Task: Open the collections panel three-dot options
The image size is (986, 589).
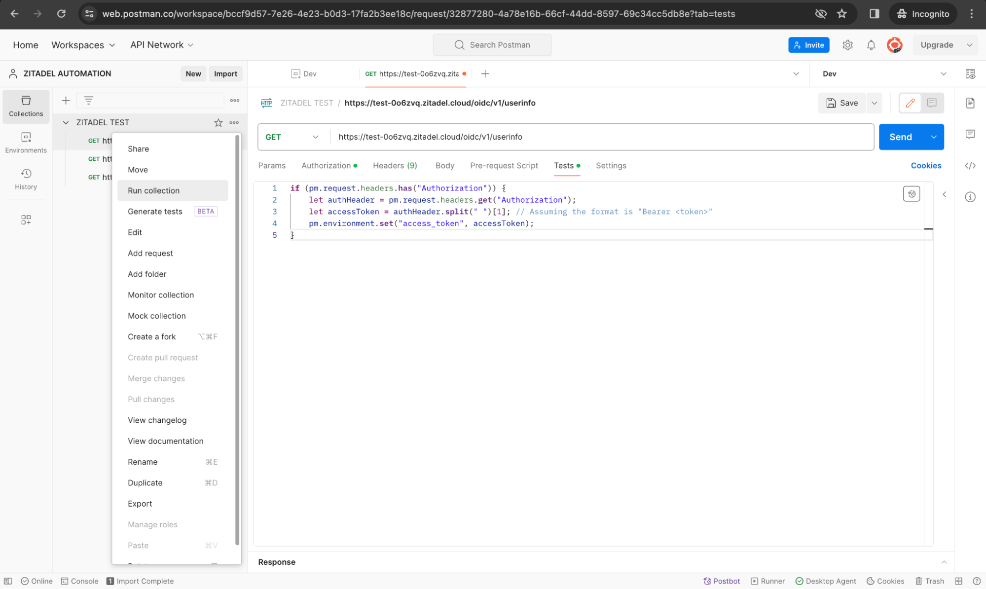Action: (x=235, y=101)
